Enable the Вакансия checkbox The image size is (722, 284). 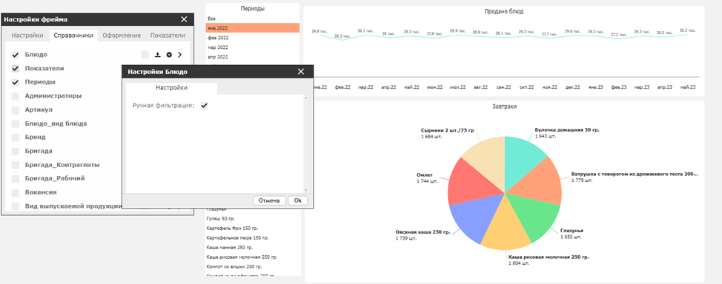tap(16, 192)
